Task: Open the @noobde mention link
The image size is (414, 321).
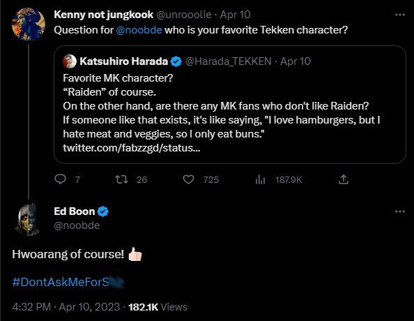Action: 139,30
